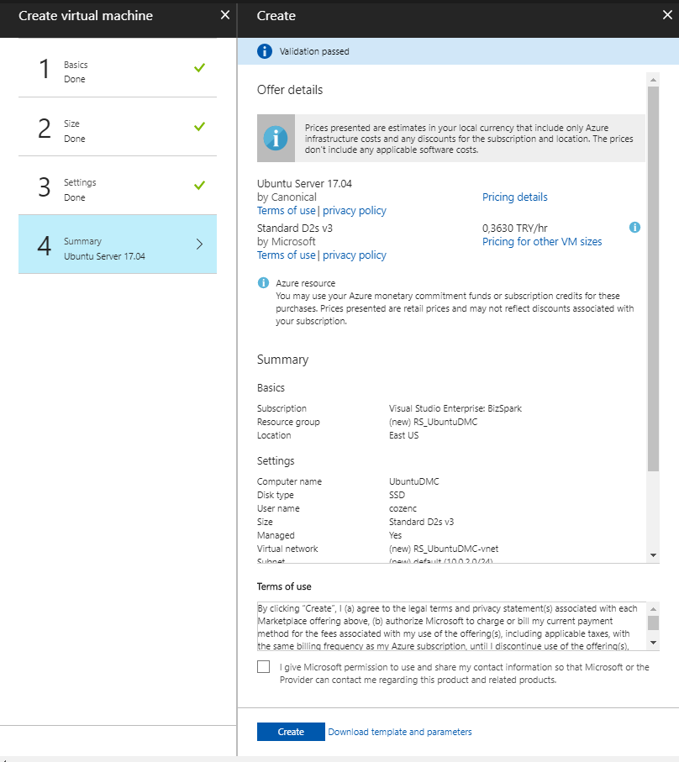Click the summary pane scroll down arrow

pos(653,555)
